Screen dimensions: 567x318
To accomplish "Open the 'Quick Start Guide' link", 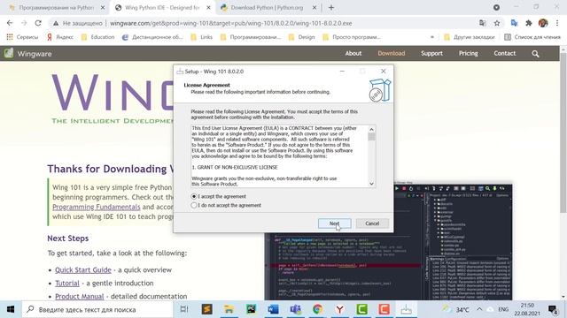I will click(x=83, y=270).
